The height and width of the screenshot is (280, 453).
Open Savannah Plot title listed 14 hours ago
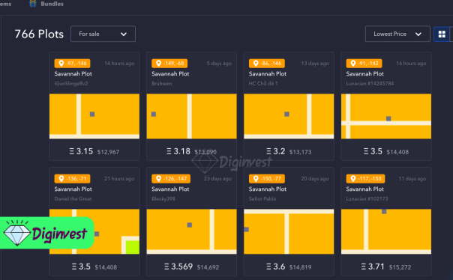coord(73,74)
